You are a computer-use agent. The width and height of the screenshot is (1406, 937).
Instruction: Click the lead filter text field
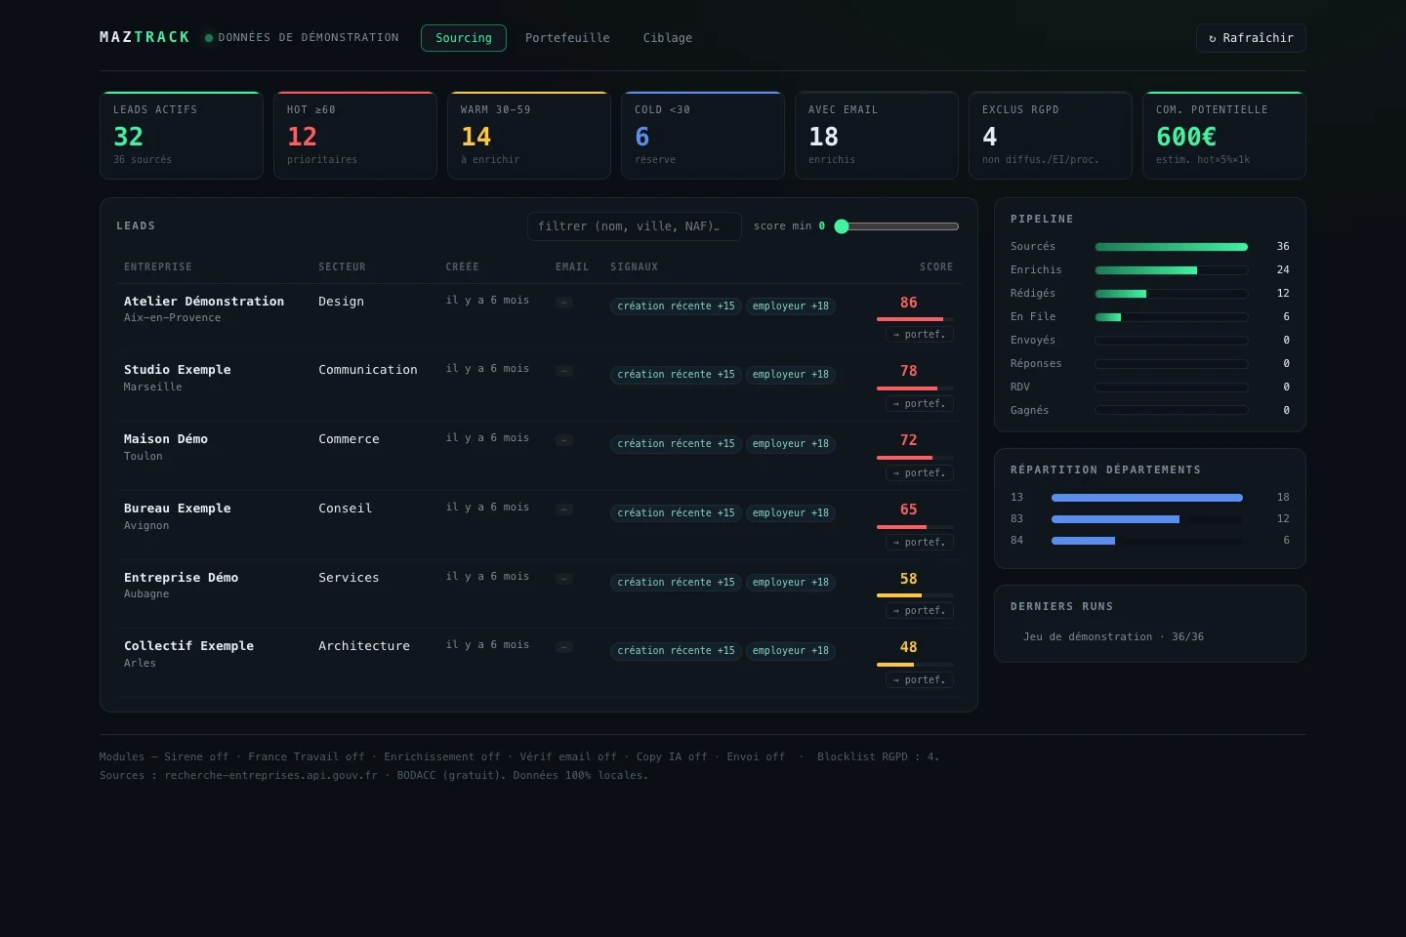click(x=635, y=226)
